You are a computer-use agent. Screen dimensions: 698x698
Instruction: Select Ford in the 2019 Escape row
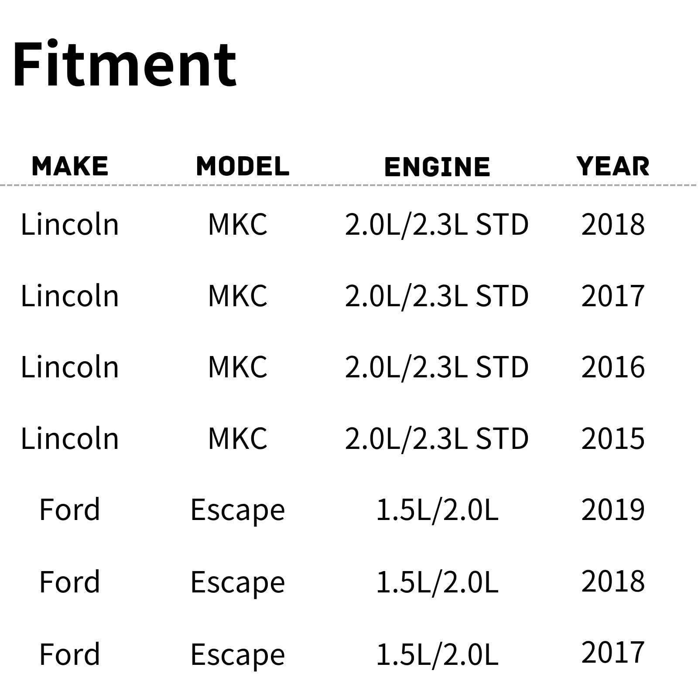(x=70, y=510)
